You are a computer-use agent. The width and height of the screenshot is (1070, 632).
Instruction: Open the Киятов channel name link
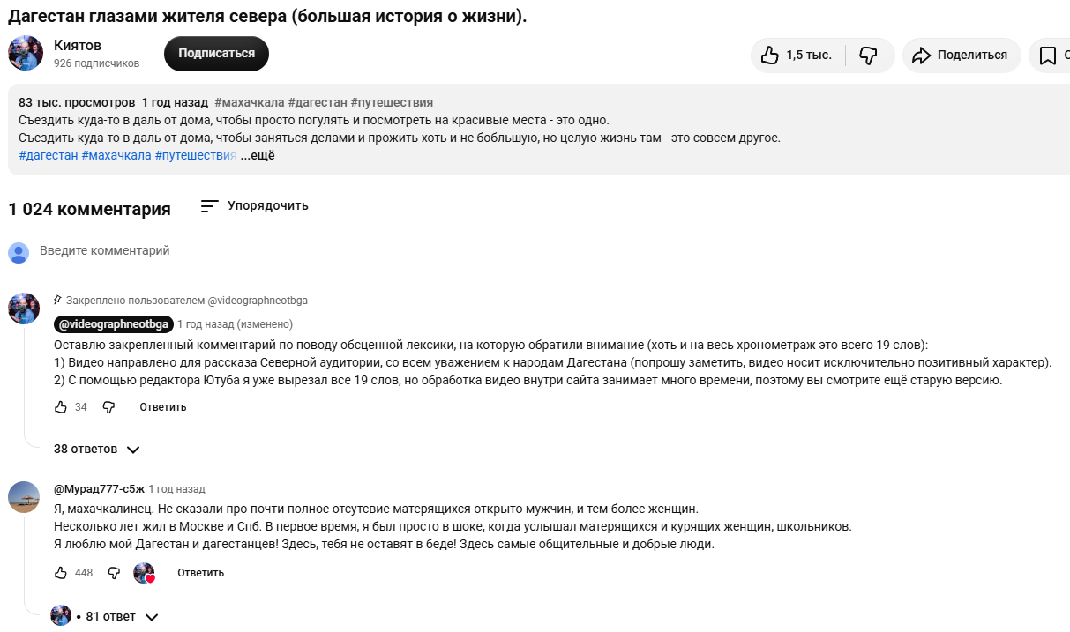[78, 45]
